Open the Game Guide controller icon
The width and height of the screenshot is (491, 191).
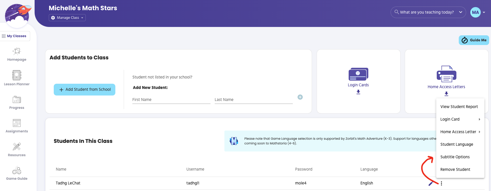click(x=17, y=171)
